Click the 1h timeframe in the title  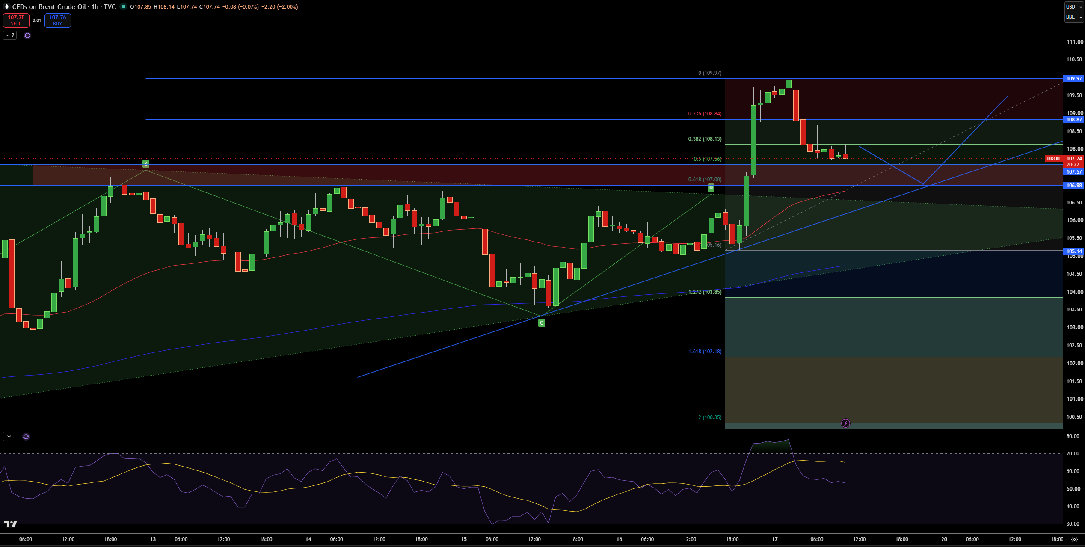[x=95, y=6]
